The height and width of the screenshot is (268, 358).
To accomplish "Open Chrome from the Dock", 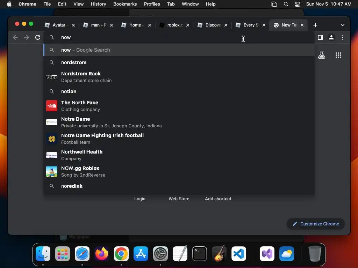I will coord(121,254).
